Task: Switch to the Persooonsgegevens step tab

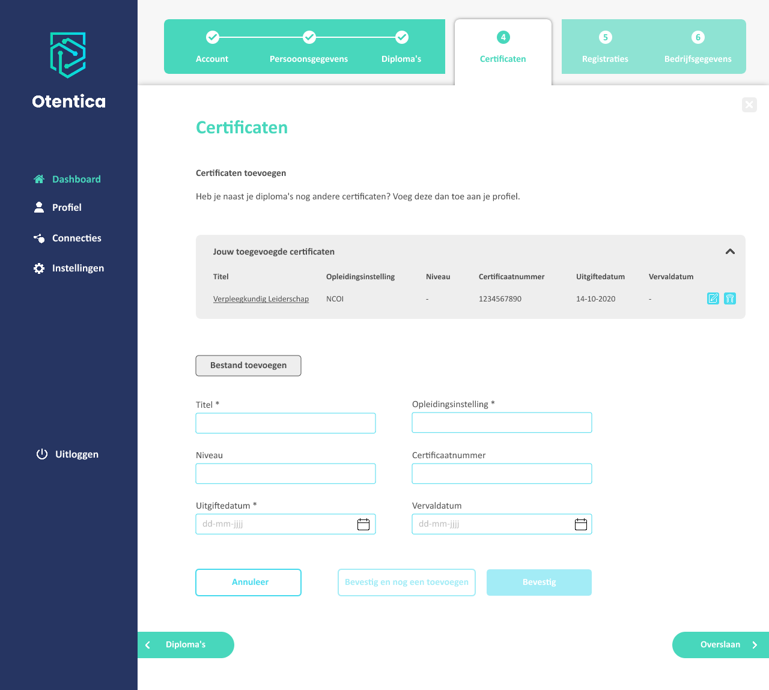Action: click(309, 59)
